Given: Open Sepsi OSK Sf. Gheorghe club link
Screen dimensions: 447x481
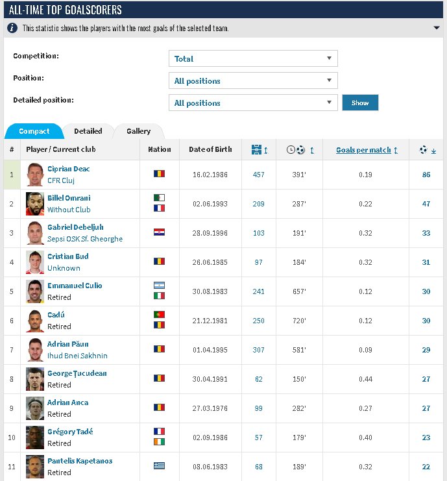Looking at the screenshot, I should point(85,239).
